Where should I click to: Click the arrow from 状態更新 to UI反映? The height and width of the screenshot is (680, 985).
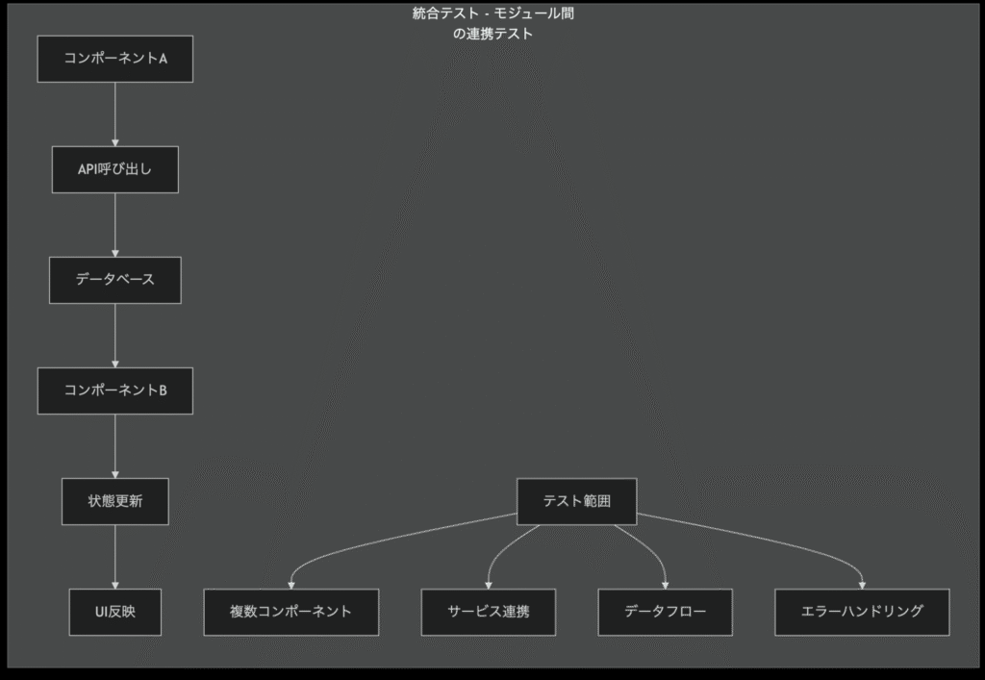coord(115,556)
